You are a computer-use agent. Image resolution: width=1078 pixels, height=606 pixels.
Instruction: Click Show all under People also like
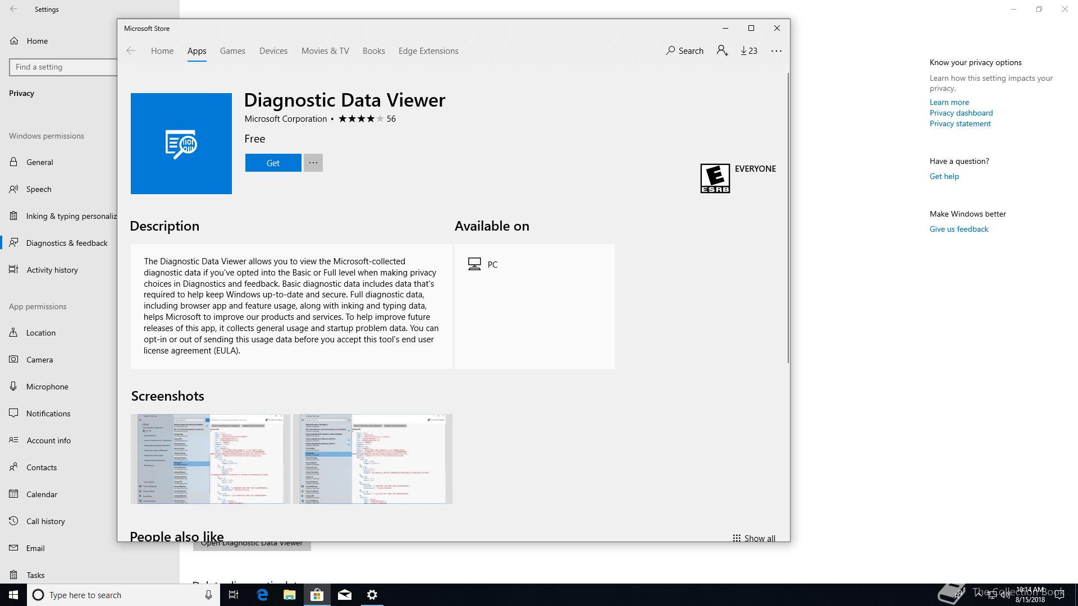tap(754, 538)
